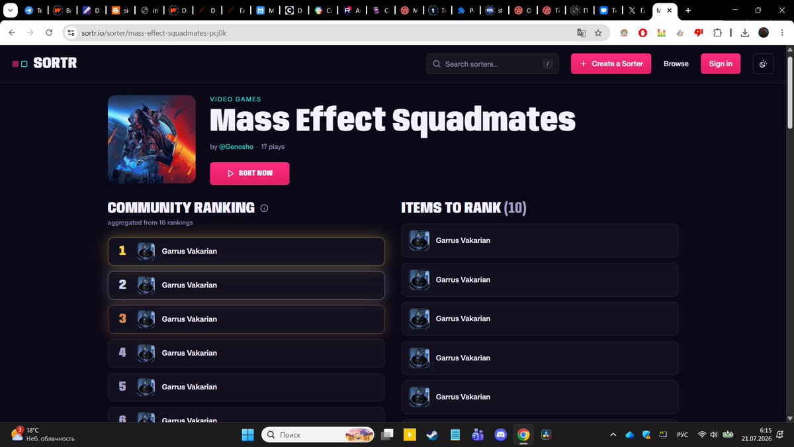Click the OneDrive cloud tray icon
The height and width of the screenshot is (447, 794).
(629, 434)
